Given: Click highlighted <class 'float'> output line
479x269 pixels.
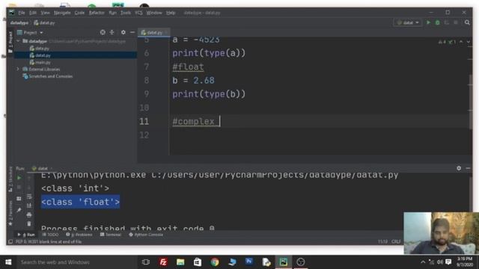Looking at the screenshot, I should tap(80, 202).
